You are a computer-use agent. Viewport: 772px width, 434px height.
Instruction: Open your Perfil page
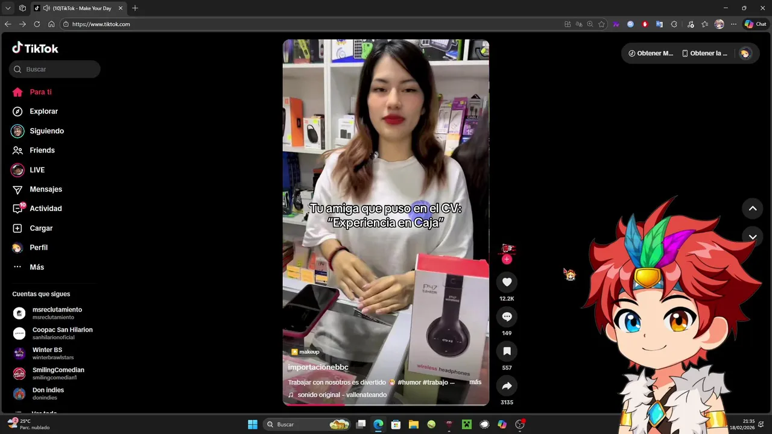pyautogui.click(x=30, y=248)
